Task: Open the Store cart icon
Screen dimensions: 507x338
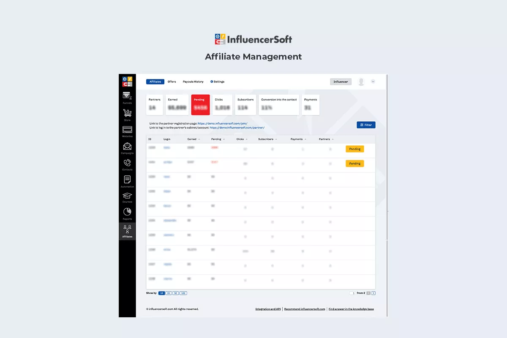Action: (x=127, y=113)
